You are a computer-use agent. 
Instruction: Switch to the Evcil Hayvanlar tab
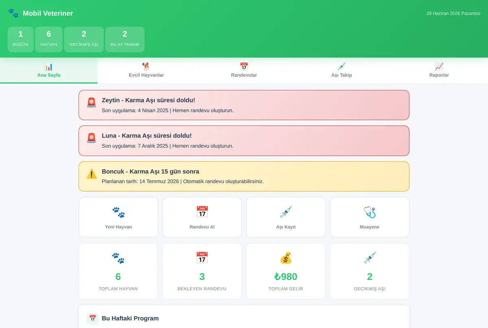[x=146, y=70]
